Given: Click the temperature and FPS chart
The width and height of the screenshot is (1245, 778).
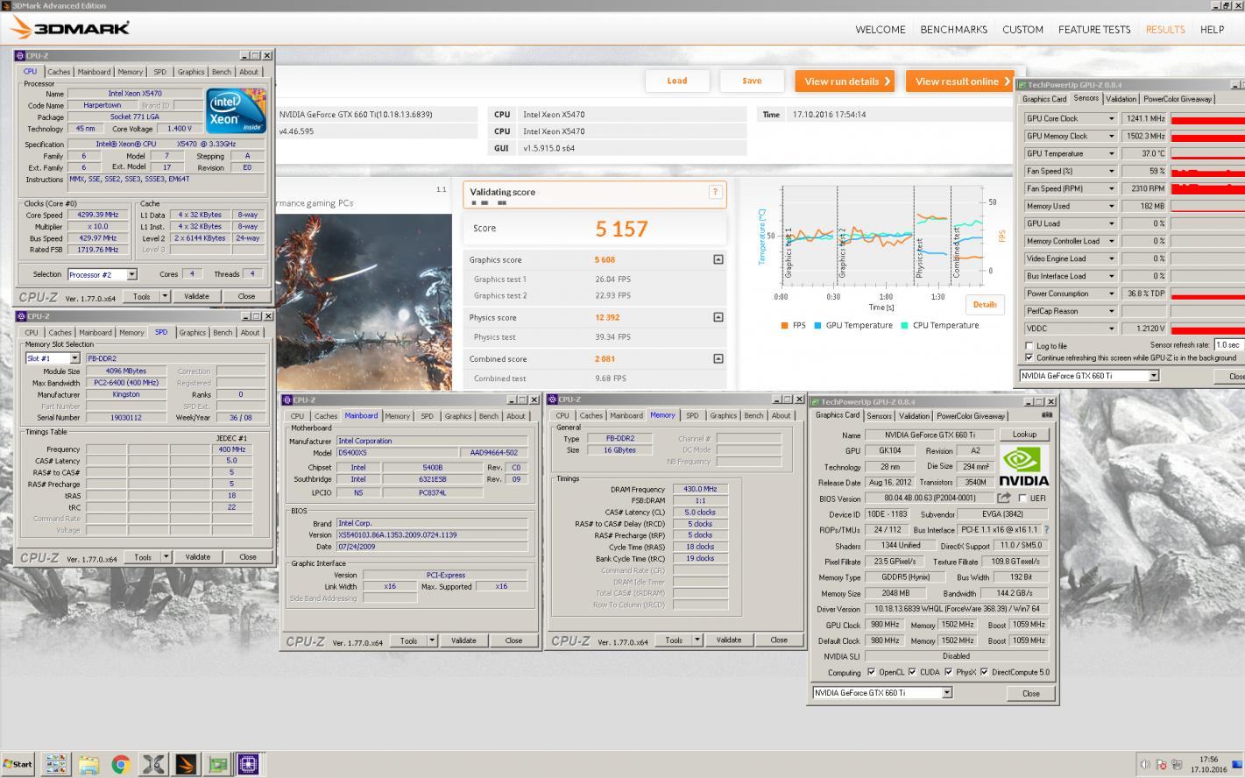Looking at the screenshot, I should click(x=881, y=235).
